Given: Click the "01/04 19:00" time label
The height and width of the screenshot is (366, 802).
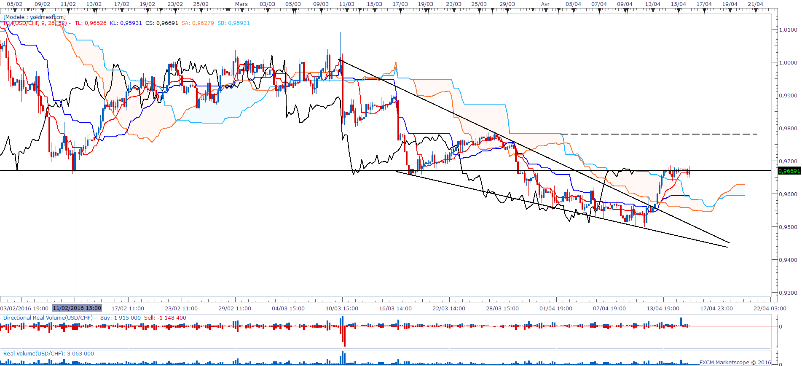Looking at the screenshot, I should coord(556,309).
